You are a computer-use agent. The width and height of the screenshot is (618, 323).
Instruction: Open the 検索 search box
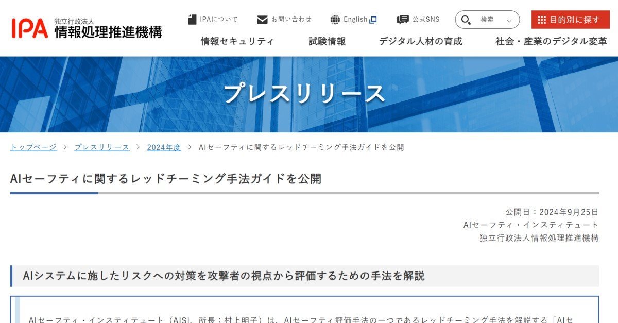point(487,20)
